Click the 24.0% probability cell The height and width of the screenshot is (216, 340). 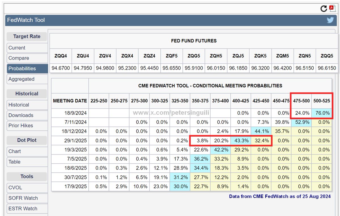(301, 113)
